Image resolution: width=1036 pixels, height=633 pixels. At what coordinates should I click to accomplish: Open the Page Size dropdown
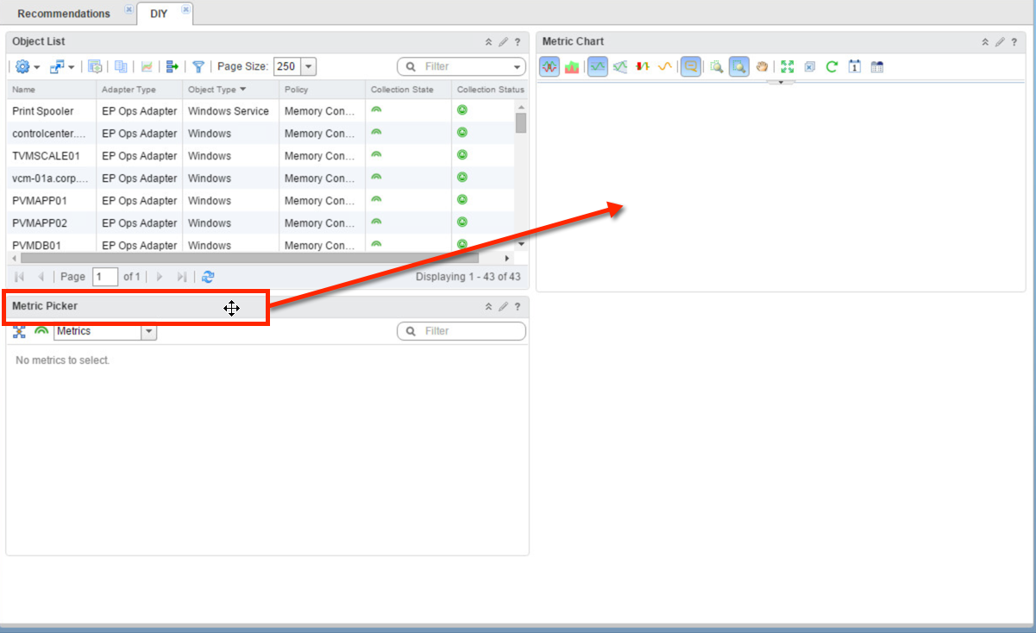[x=308, y=66]
